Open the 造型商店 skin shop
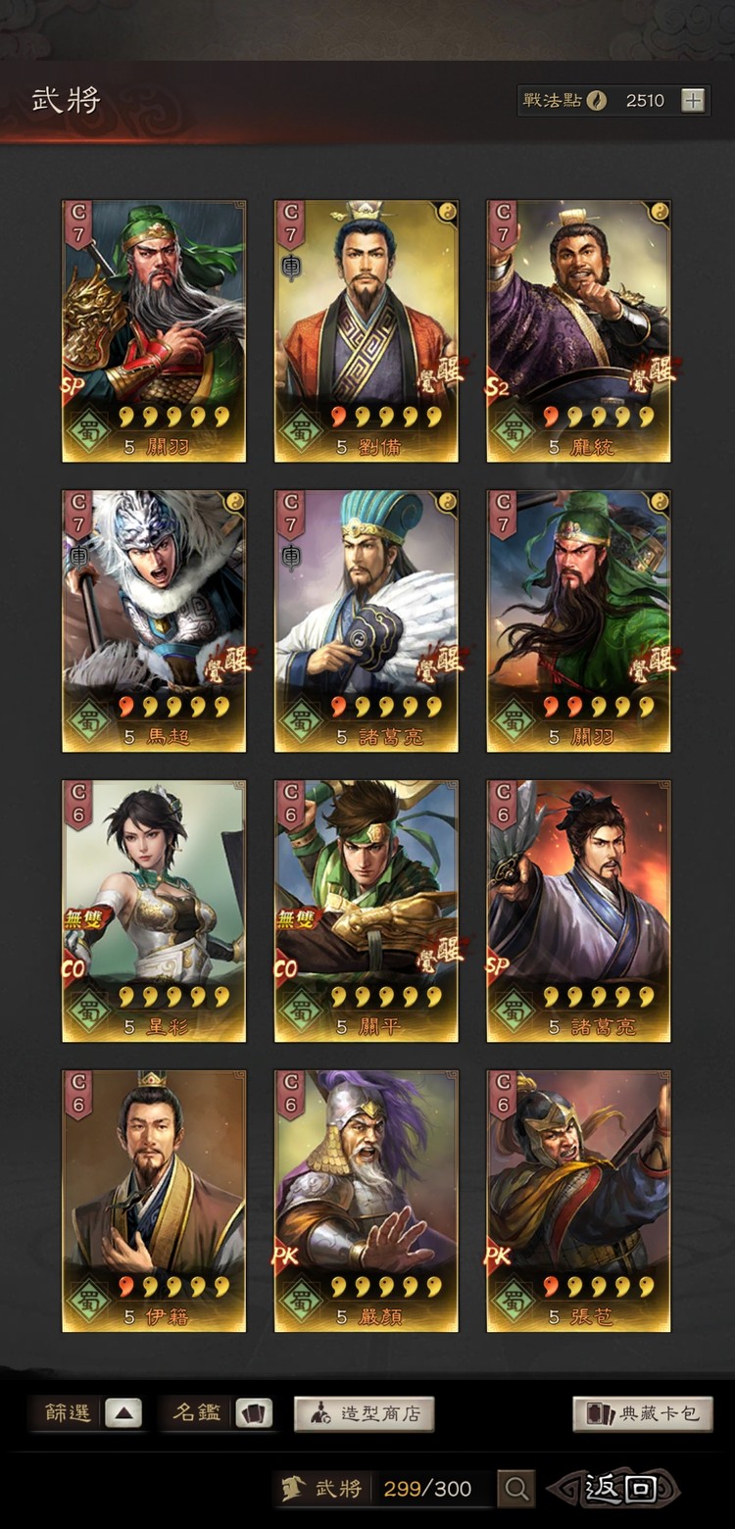This screenshot has width=735, height=1529. [364, 1413]
